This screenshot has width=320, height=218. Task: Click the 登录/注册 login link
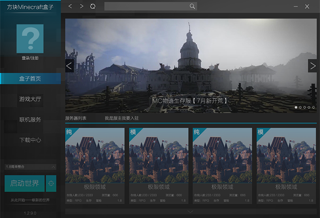[30, 58]
